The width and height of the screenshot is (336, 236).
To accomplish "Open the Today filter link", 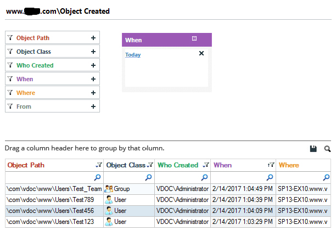I will [133, 55].
